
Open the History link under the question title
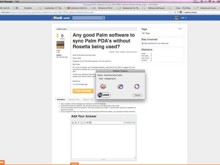112,52
